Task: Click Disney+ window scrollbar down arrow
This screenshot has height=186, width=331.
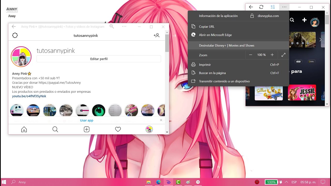Action: click(x=327, y=104)
